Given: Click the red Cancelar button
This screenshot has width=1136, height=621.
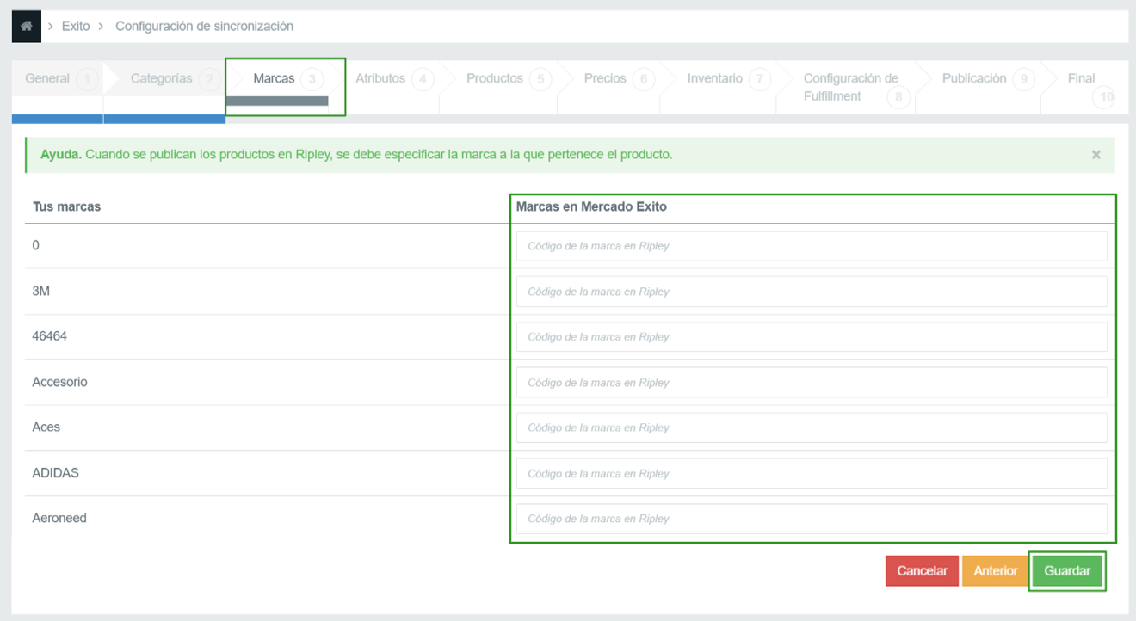Looking at the screenshot, I should point(922,571).
